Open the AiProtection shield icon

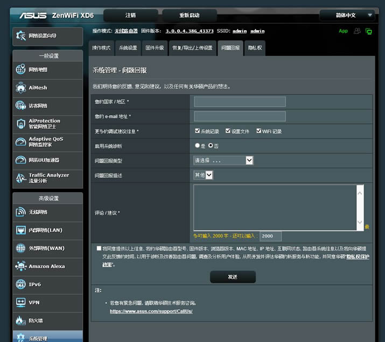pyautogui.click(x=20, y=124)
